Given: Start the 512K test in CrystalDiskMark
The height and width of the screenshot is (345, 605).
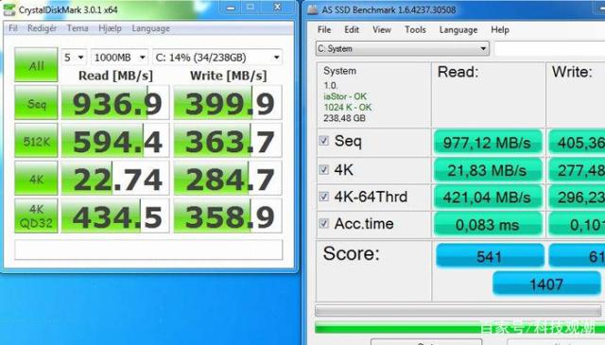Looking at the screenshot, I should click(36, 141).
